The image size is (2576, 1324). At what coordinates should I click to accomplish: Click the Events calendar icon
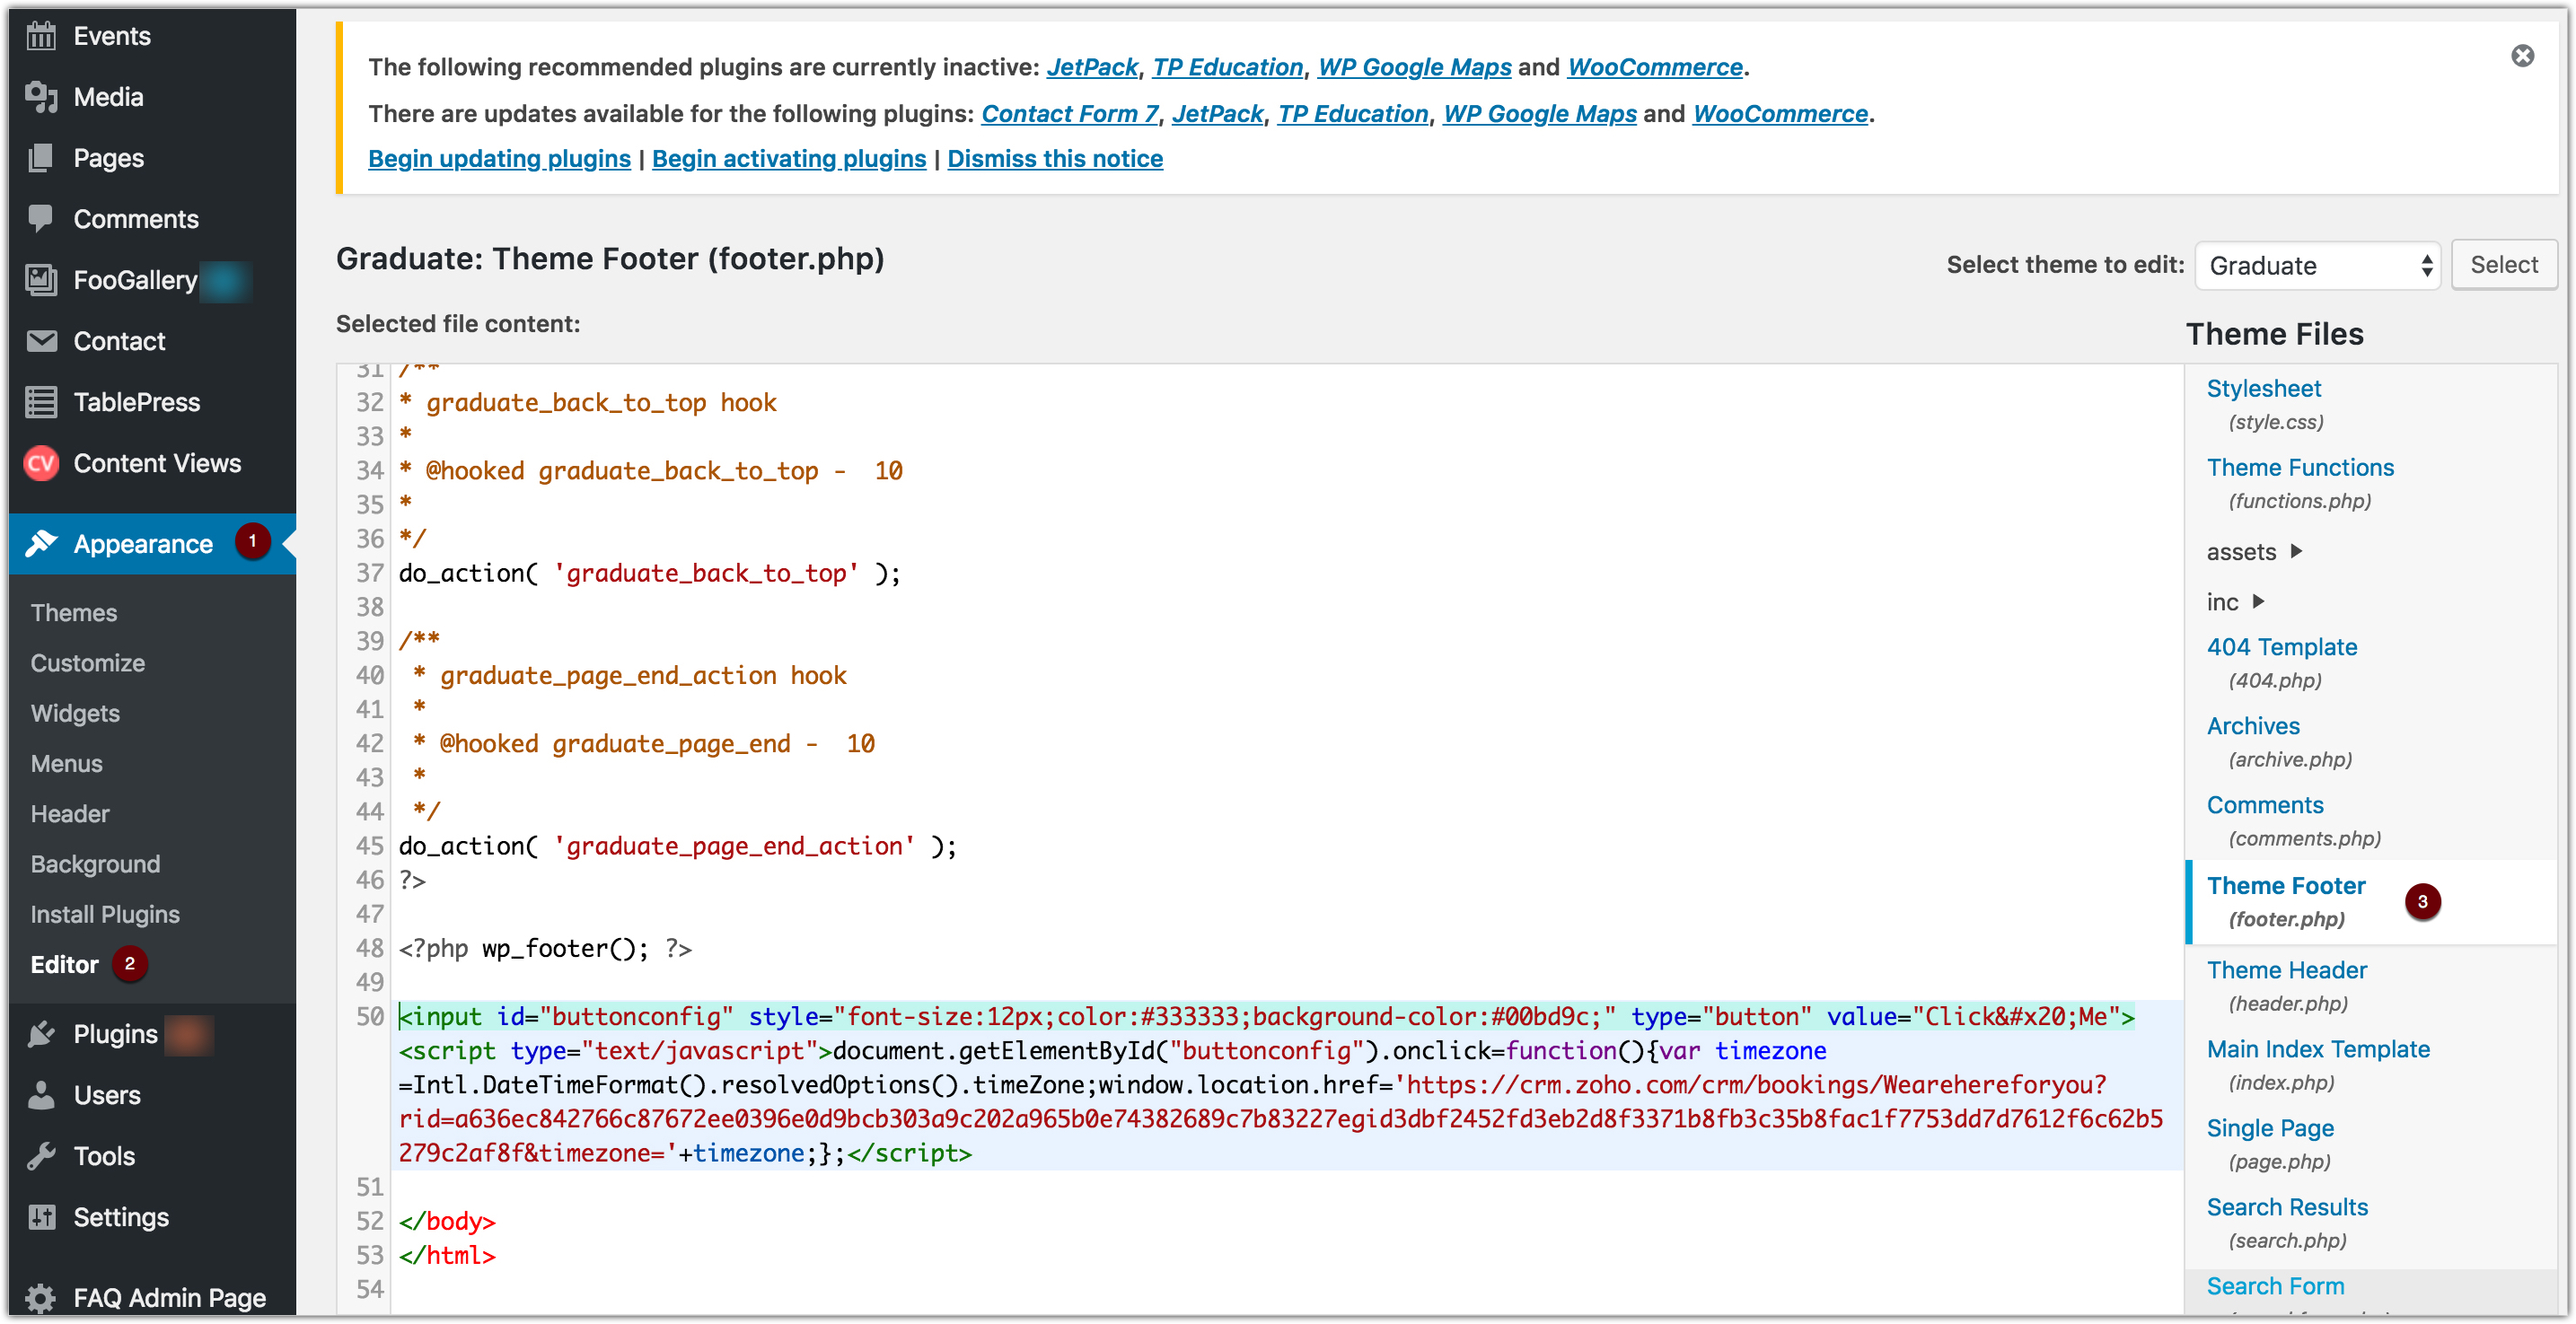click(x=41, y=36)
